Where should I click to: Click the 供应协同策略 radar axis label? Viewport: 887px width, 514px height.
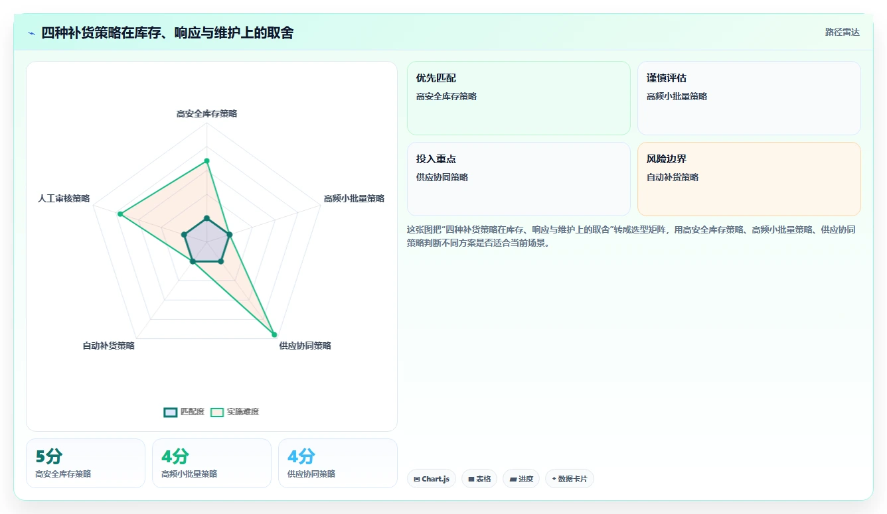tap(305, 346)
